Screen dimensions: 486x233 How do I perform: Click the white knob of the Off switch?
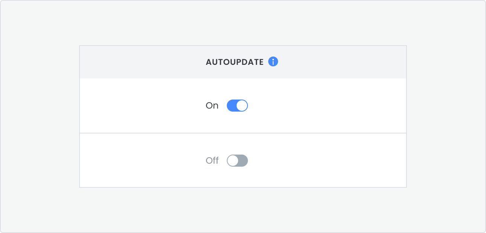(x=233, y=161)
